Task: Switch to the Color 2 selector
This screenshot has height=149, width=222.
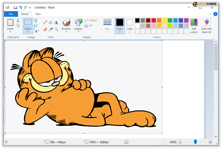Action: 129,26
